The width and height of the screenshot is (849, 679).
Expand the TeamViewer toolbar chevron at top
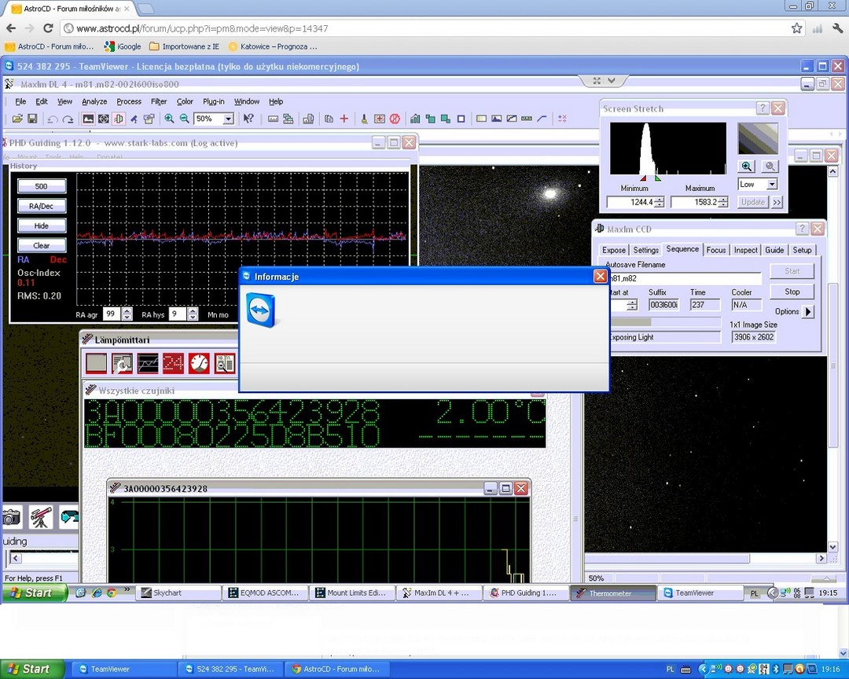pos(612,81)
